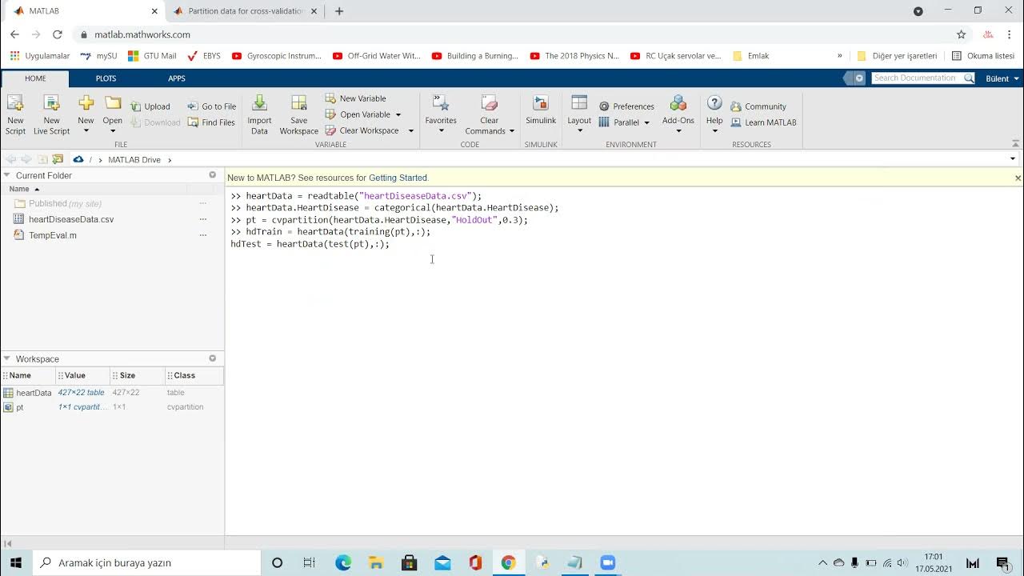Click Find Files
This screenshot has width=1024, height=576.
tap(212, 122)
